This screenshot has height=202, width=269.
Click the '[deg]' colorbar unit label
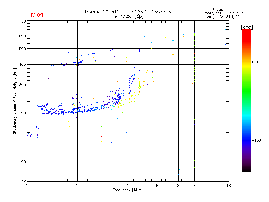coord(247,27)
